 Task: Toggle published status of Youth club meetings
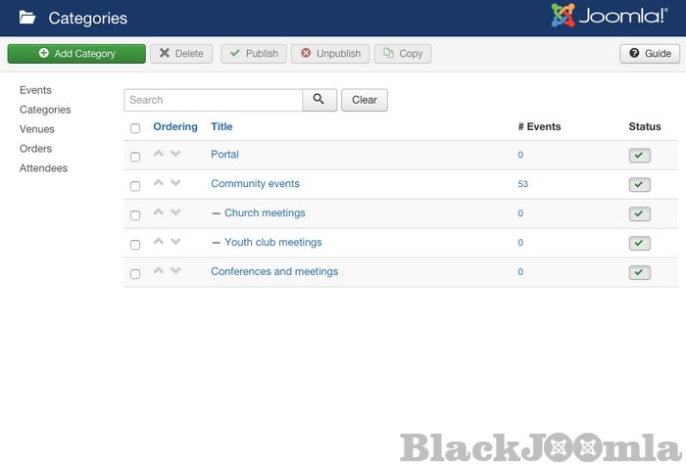point(639,244)
